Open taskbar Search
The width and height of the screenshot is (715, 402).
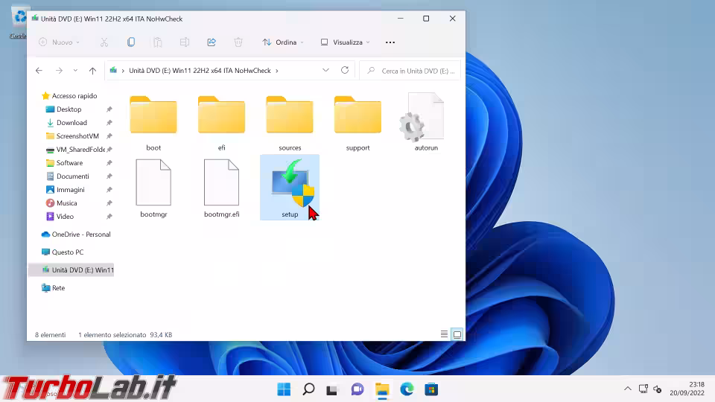[x=308, y=389]
